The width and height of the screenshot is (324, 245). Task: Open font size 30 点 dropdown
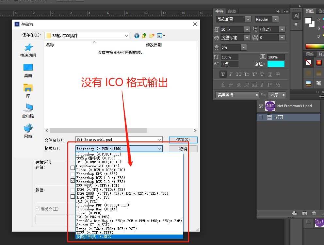pyautogui.click(x=247, y=30)
